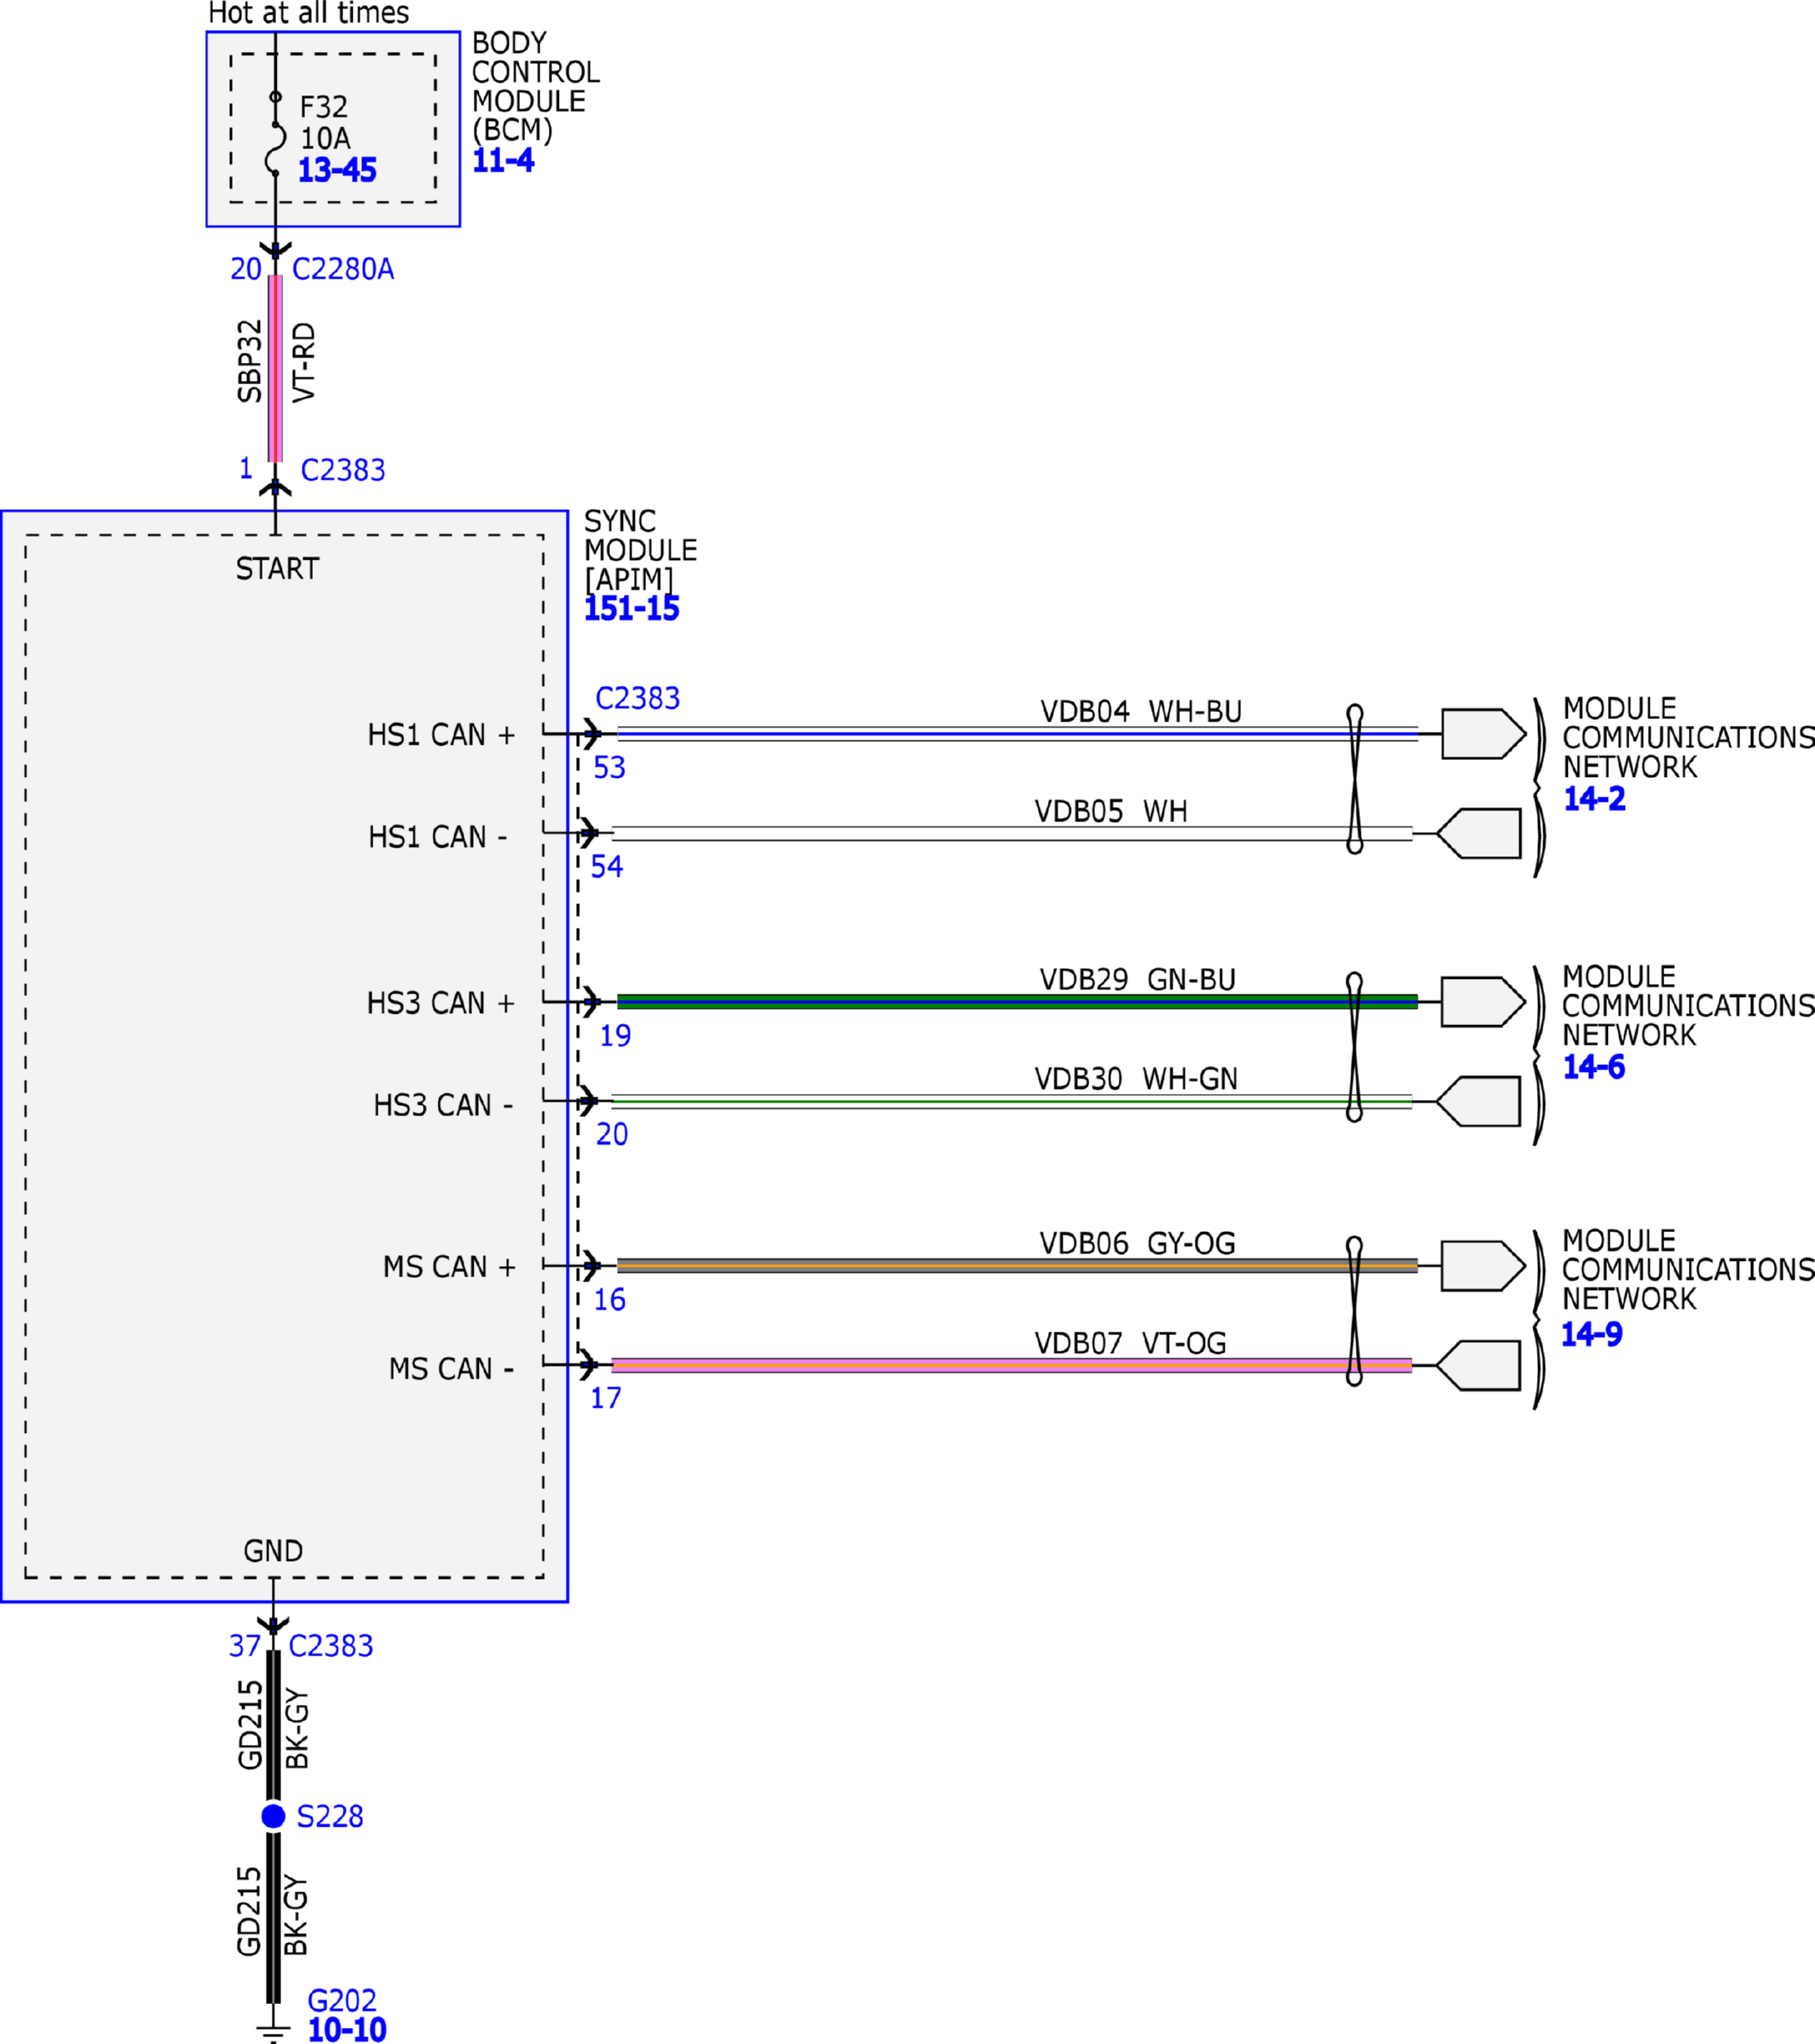
Task: Click pin 19 connector terminal
Action: [591, 1002]
